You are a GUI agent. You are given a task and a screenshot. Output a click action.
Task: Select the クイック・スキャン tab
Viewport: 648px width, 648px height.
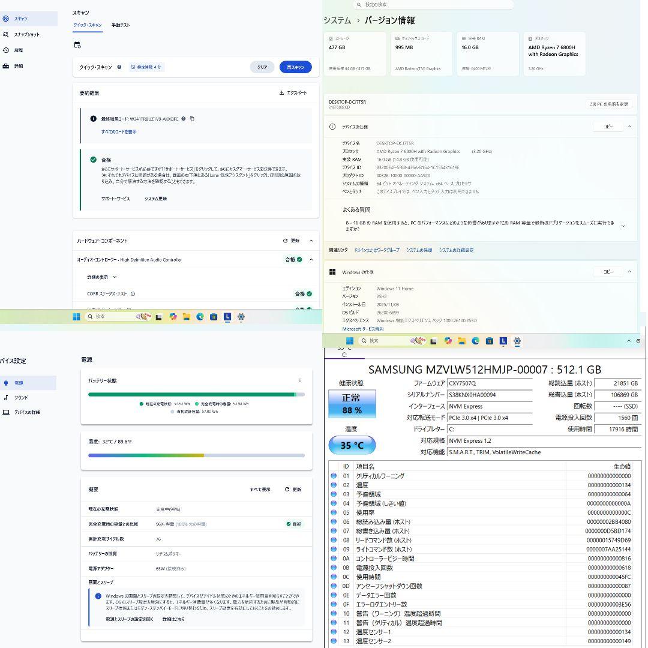pos(88,25)
